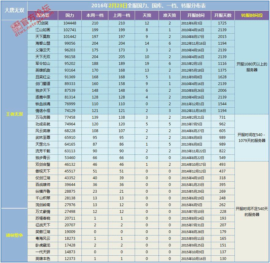
Task: Select the 国力 column header
Action: tap(70, 15)
